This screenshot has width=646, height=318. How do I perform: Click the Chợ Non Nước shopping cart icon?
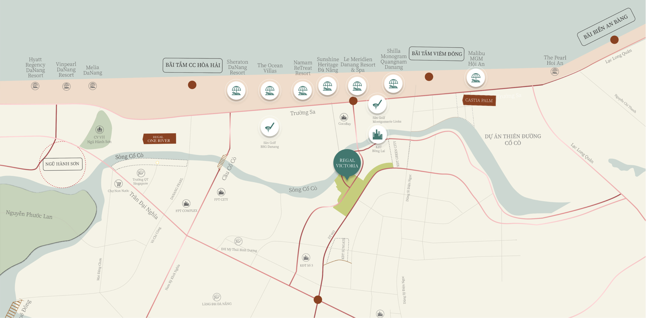tap(118, 184)
